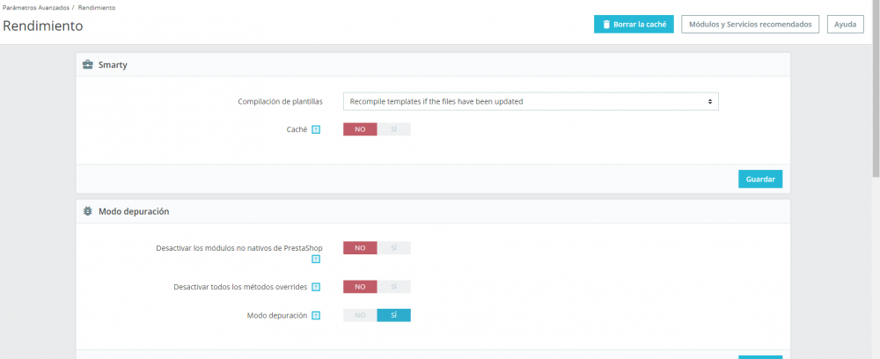Click the Desactivar los módulos no nativos label
880x359 pixels.
pos(239,248)
